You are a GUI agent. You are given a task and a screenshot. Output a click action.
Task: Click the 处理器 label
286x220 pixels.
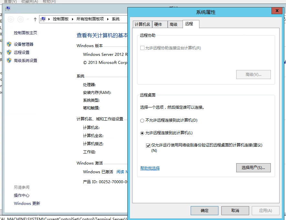click(89, 85)
